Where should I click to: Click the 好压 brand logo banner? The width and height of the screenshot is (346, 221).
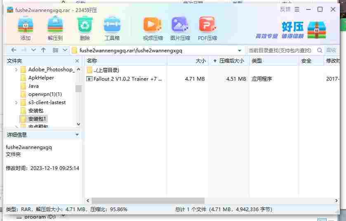[291, 30]
